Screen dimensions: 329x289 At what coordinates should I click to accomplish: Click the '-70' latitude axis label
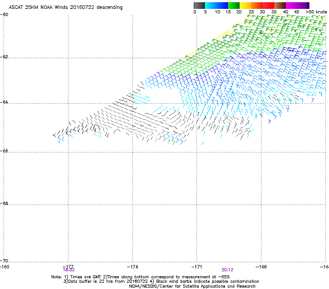click(x=4, y=261)
